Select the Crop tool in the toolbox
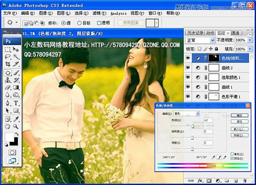This screenshot has width=256, height=185. 7,64
